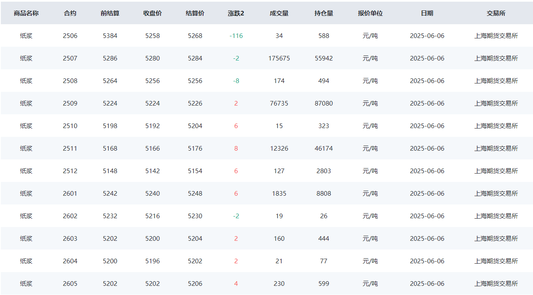Click the 结算价 column header

pyautogui.click(x=195, y=13)
